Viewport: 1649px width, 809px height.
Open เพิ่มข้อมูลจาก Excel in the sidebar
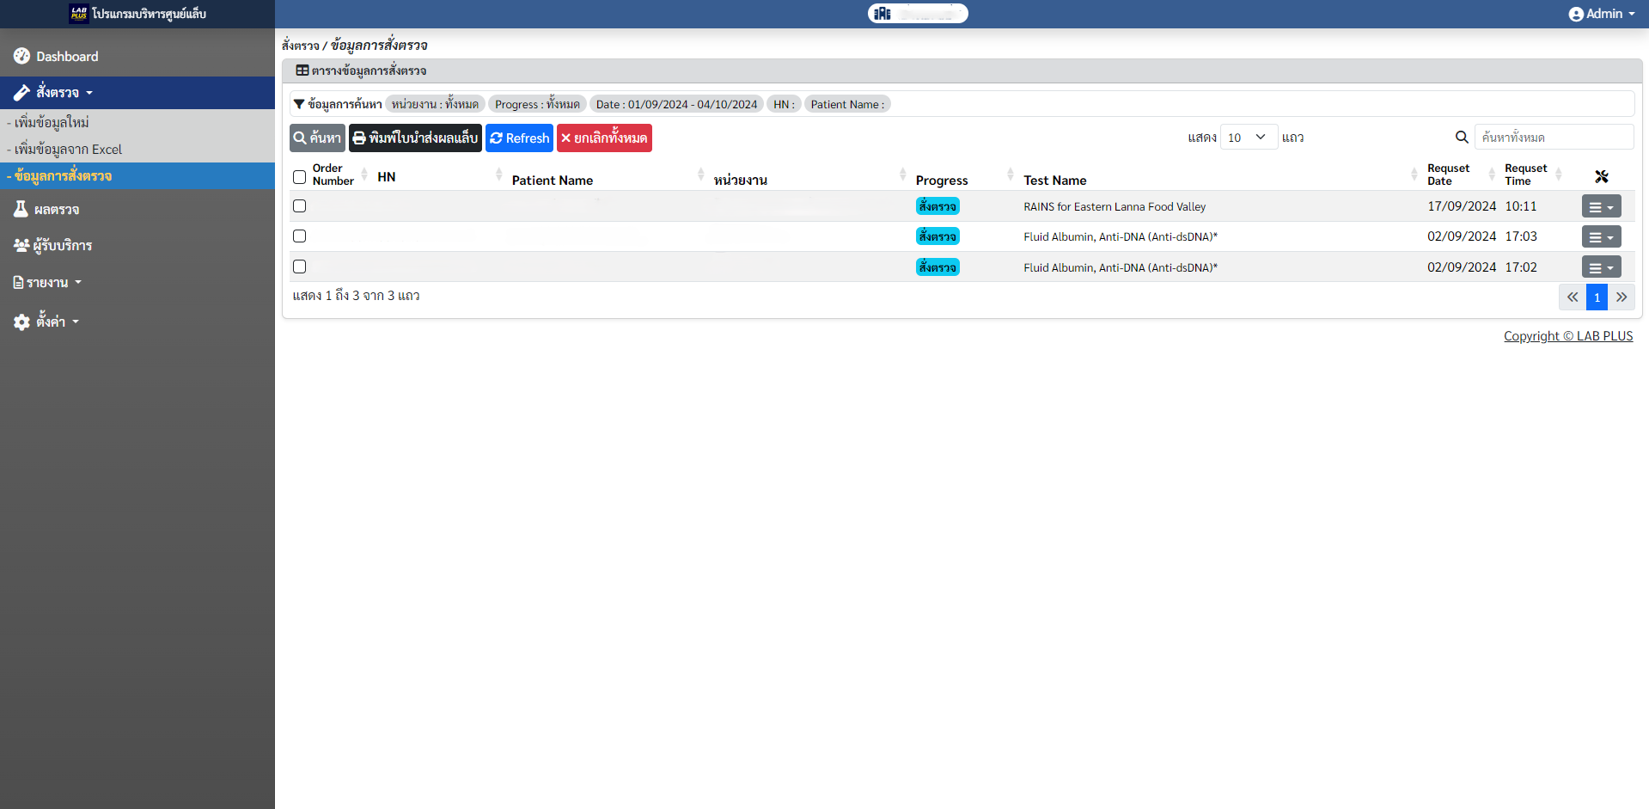pyautogui.click(x=68, y=150)
